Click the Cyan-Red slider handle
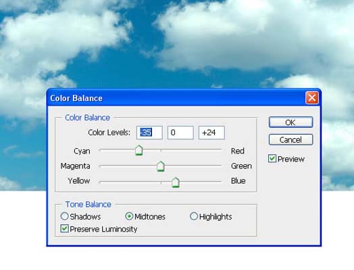 click(x=139, y=150)
